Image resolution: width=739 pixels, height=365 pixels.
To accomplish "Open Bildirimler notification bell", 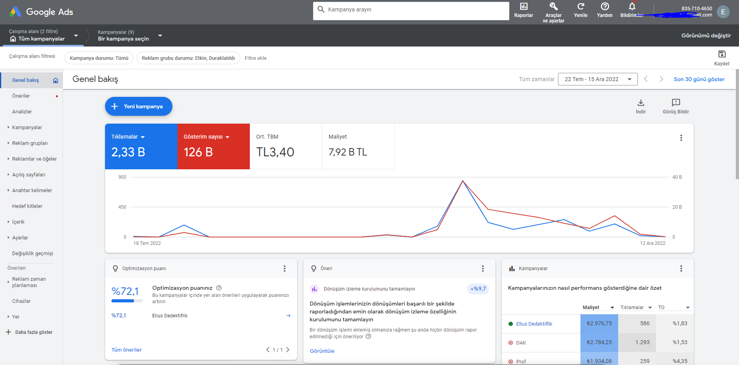I will pos(632,7).
